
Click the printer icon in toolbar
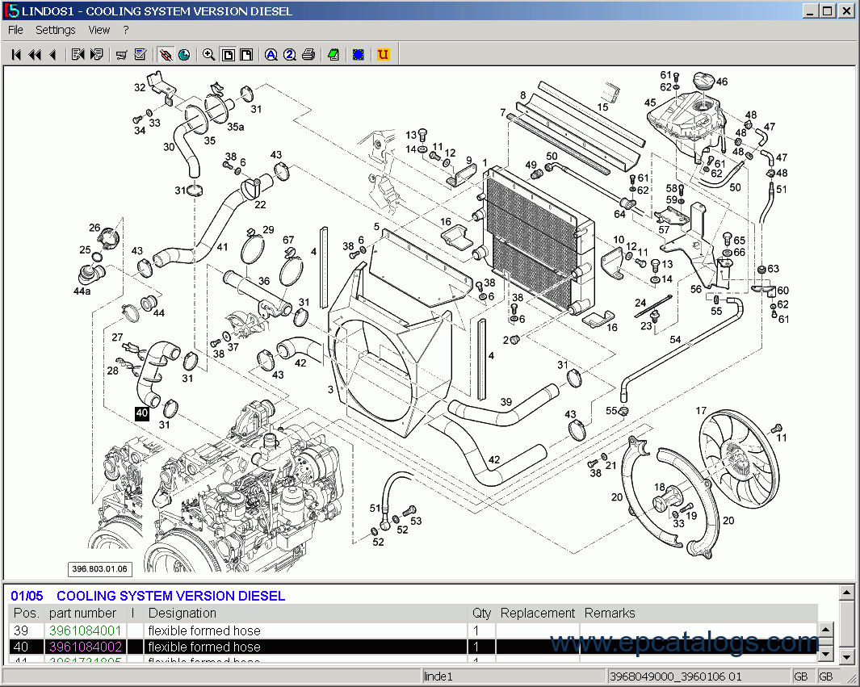[x=308, y=55]
